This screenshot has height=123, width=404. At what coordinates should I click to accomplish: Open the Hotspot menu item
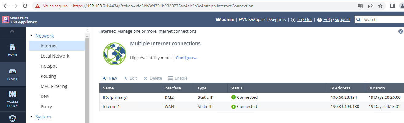click(x=49, y=66)
